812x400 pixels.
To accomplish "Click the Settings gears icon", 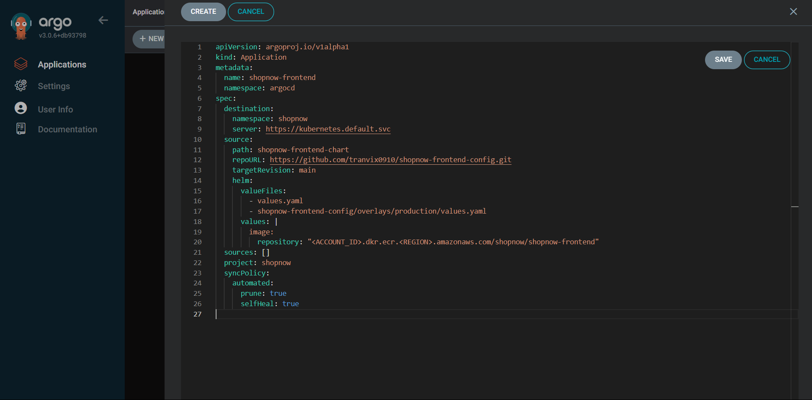I will pos(21,86).
